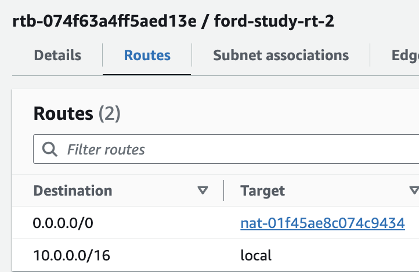Click the local target cell
Screen dimensions: 419x272
(x=256, y=255)
